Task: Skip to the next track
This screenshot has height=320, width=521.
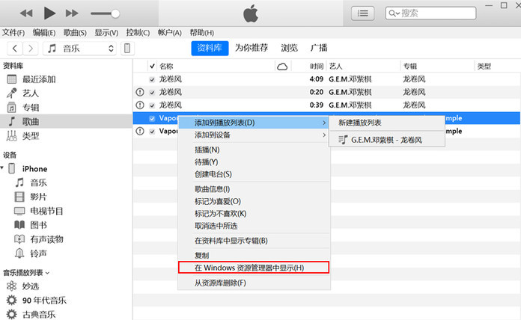Action: click(x=72, y=13)
